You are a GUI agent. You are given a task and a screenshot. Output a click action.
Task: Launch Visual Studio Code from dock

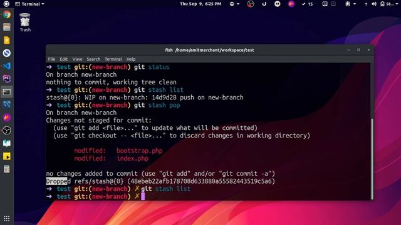(x=7, y=66)
